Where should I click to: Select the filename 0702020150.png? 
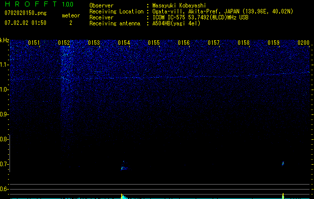(25, 13)
